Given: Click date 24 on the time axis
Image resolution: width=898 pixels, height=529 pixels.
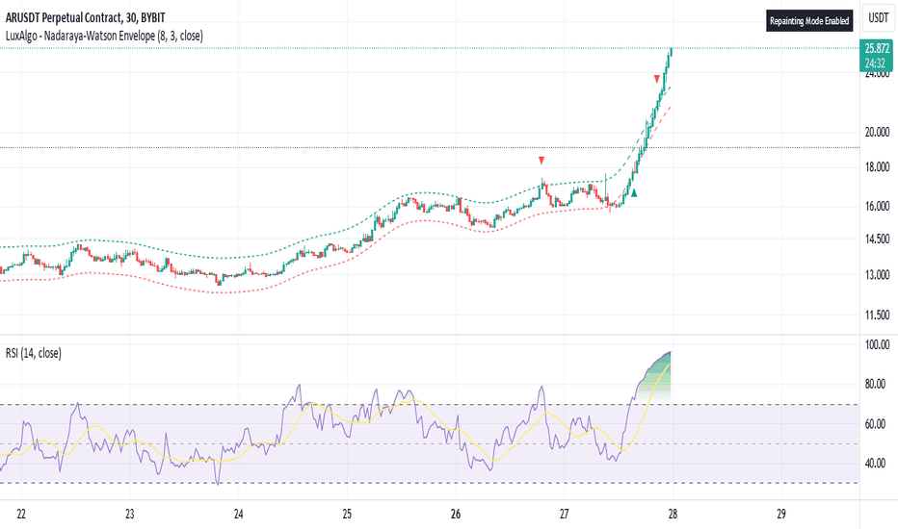Looking at the screenshot, I should click(x=238, y=515).
